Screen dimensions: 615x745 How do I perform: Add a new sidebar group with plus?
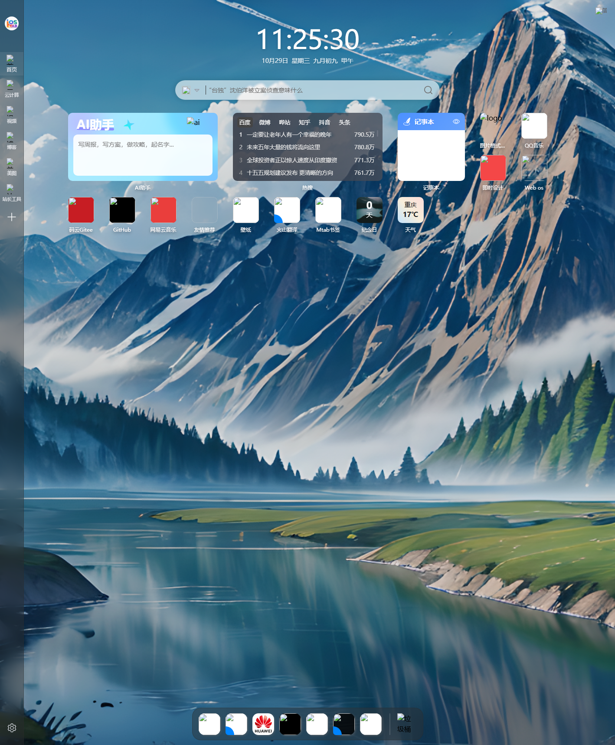click(12, 217)
